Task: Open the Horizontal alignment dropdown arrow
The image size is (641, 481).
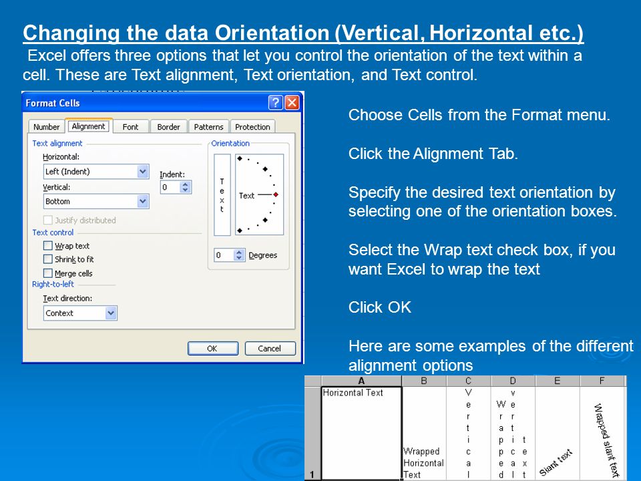Action: pos(143,172)
